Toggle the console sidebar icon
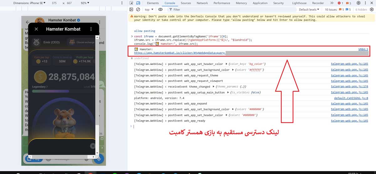This screenshot has height=174, width=376. (x=131, y=9)
